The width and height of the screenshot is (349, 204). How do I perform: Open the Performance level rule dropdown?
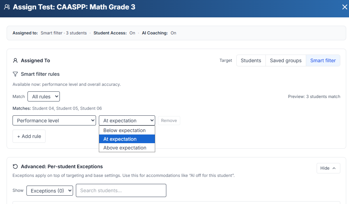[54, 121]
